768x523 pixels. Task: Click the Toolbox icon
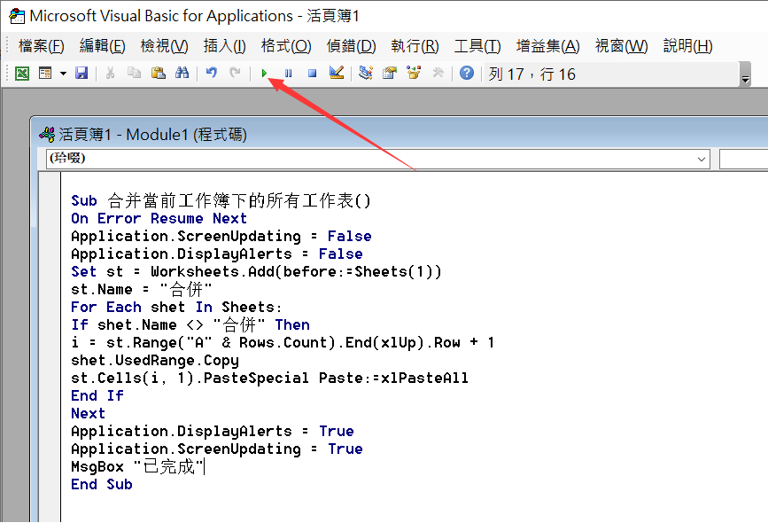pyautogui.click(x=438, y=74)
